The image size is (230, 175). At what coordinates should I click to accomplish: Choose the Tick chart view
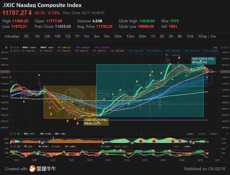click(x=190, y=36)
